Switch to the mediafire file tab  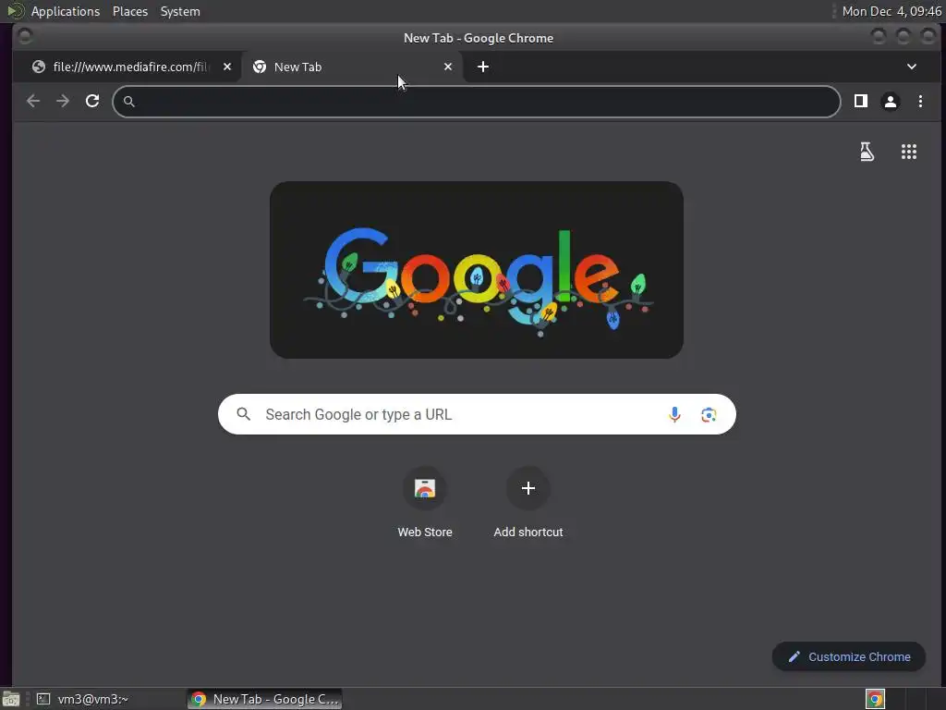click(x=127, y=67)
